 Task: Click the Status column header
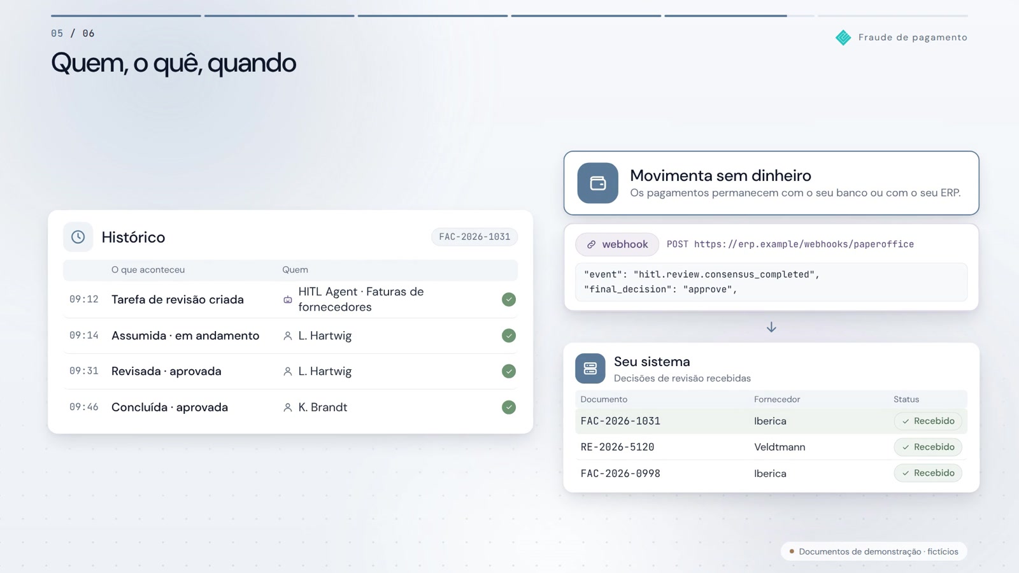(x=906, y=399)
